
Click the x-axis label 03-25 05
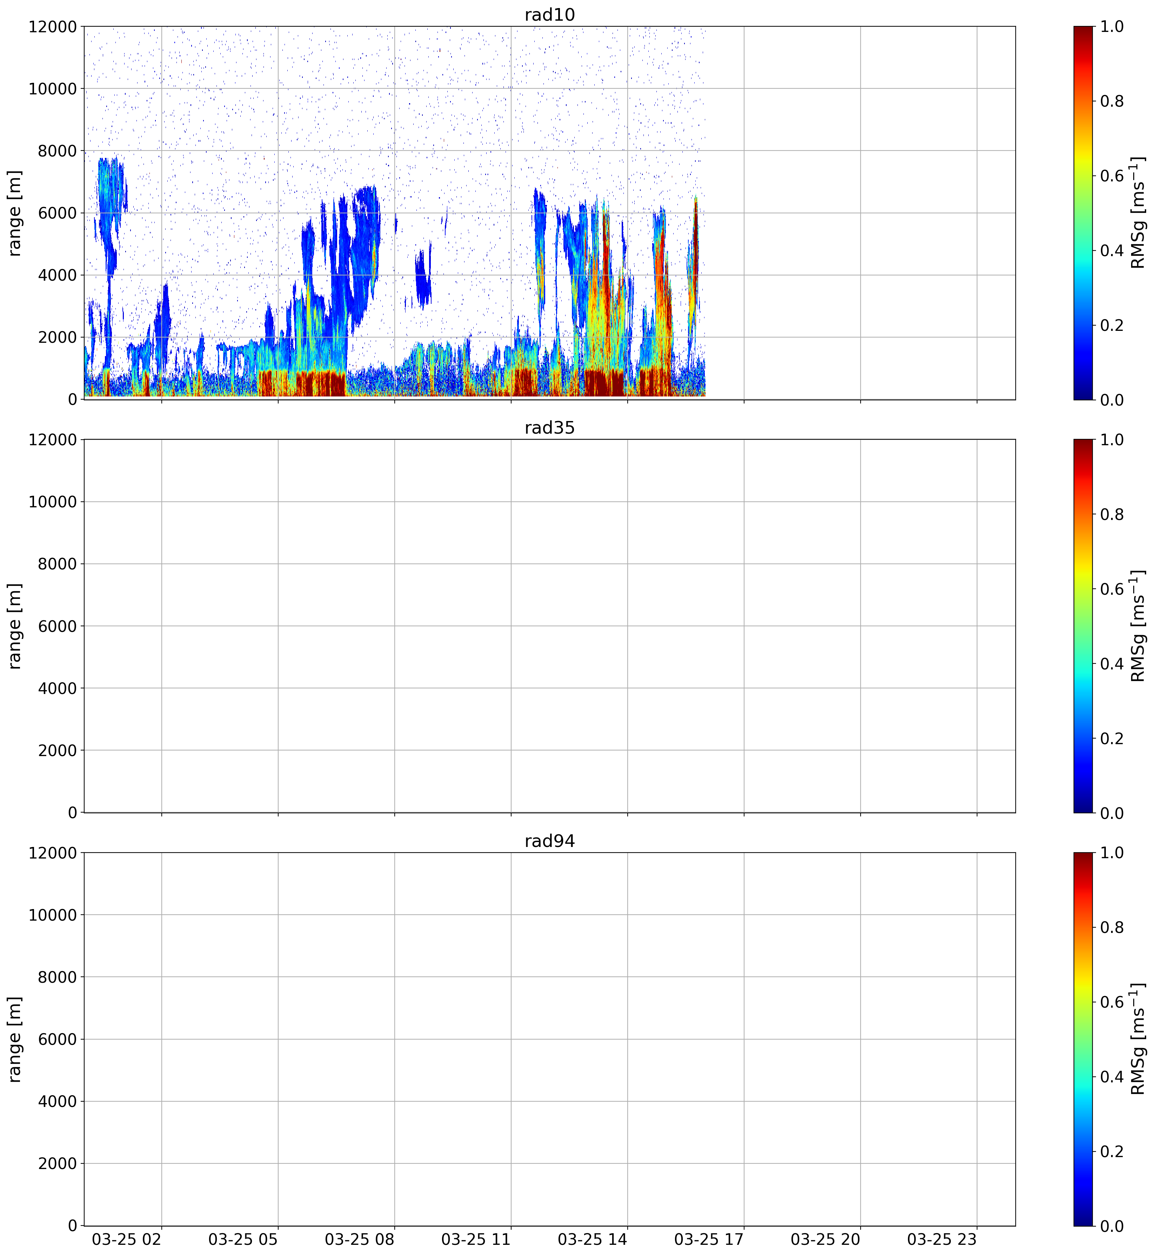[x=243, y=1239]
